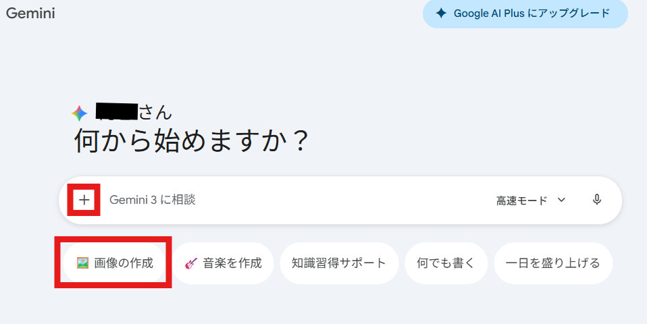Click the plus icon in the prompt box
The width and height of the screenshot is (647, 324).
84,200
